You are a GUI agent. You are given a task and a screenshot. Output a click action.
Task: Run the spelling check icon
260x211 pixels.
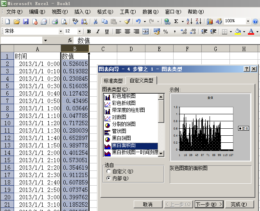click(x=75, y=21)
